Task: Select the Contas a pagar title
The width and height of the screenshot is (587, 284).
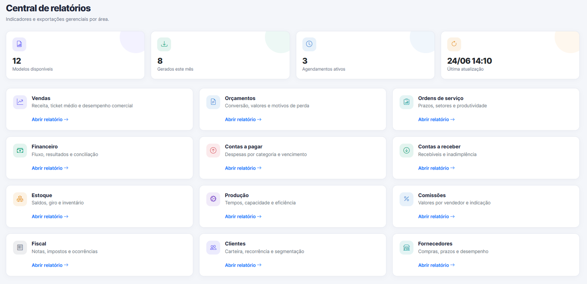Action: point(244,147)
